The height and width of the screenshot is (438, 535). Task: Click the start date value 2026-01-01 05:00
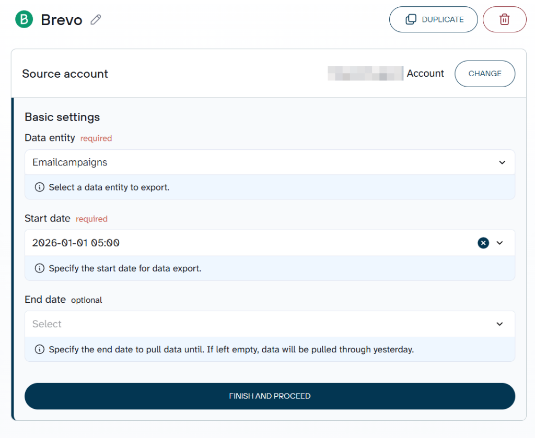click(76, 243)
